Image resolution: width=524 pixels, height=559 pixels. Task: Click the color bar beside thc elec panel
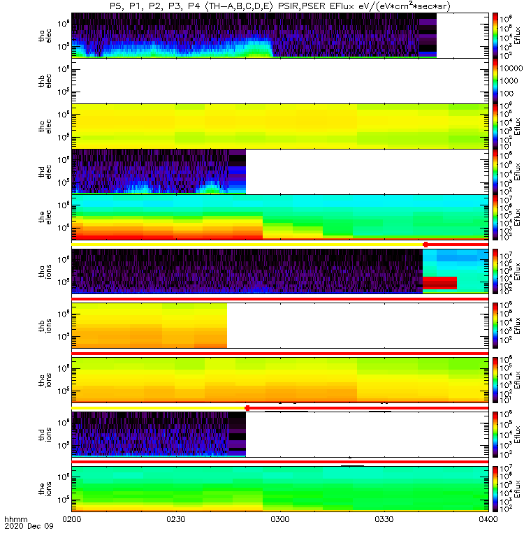pyautogui.click(x=495, y=126)
